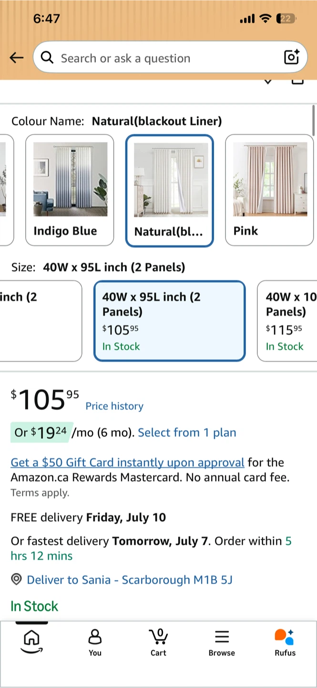Tap the search magnifier icon
This screenshot has width=317, height=688.
click(x=47, y=58)
